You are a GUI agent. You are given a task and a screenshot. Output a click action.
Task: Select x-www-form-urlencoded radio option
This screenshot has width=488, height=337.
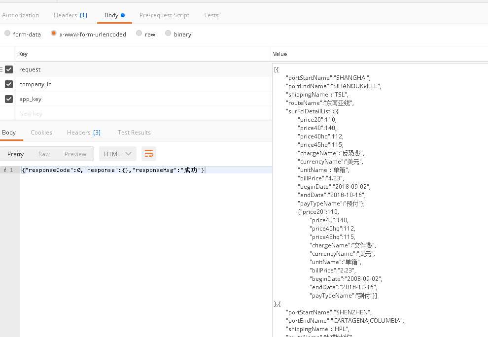(54, 34)
